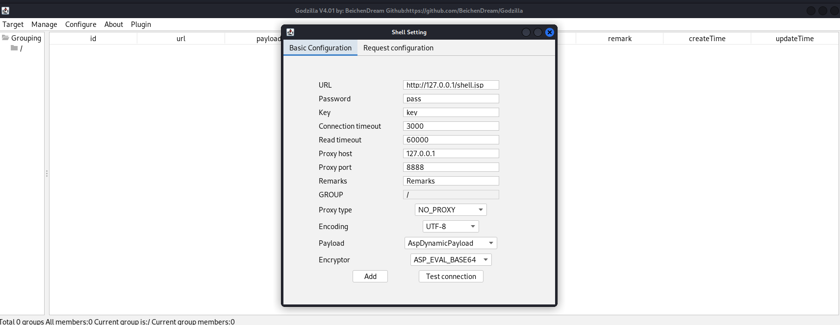Open the Plugin menu
Image resolution: width=840 pixels, height=325 pixels.
[x=141, y=24]
